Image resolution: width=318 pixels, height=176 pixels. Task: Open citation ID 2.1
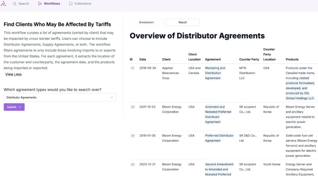[x=133, y=107]
